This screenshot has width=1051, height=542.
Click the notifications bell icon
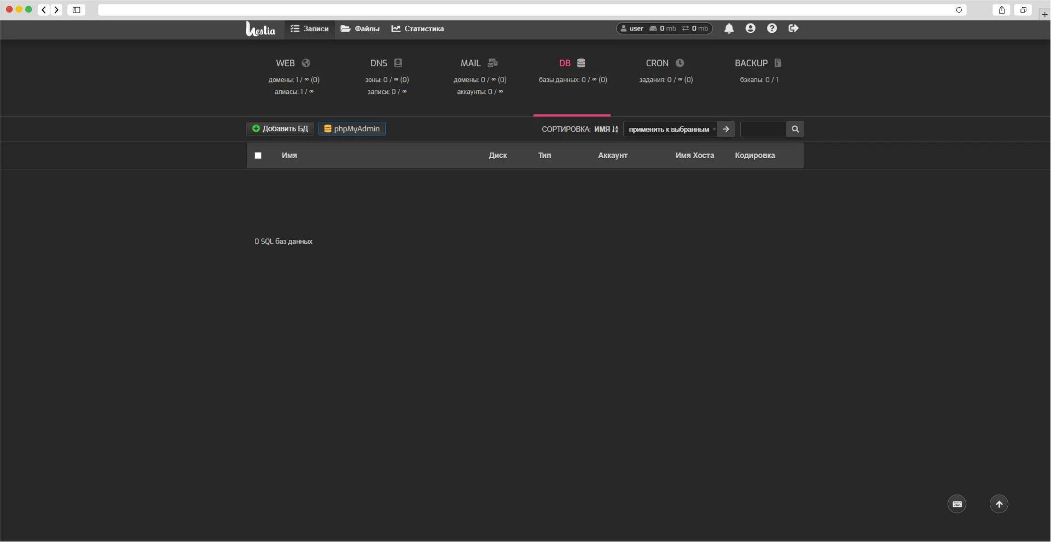729,28
